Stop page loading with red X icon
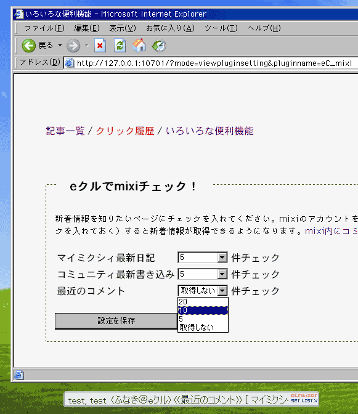Viewport: 358px width, 414px height. click(100, 46)
